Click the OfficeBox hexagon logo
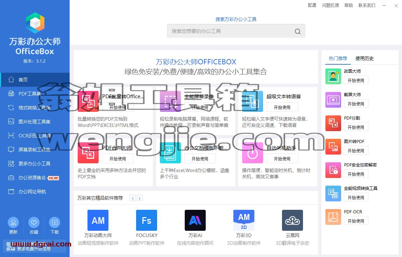 (x=35, y=22)
